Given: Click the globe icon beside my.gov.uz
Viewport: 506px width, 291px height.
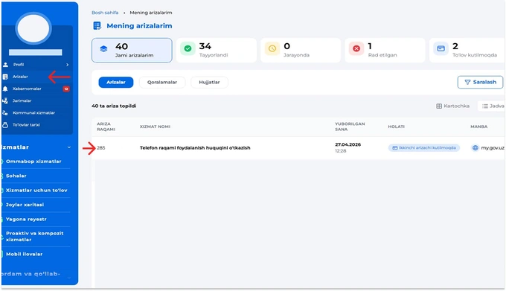Looking at the screenshot, I should coord(475,148).
